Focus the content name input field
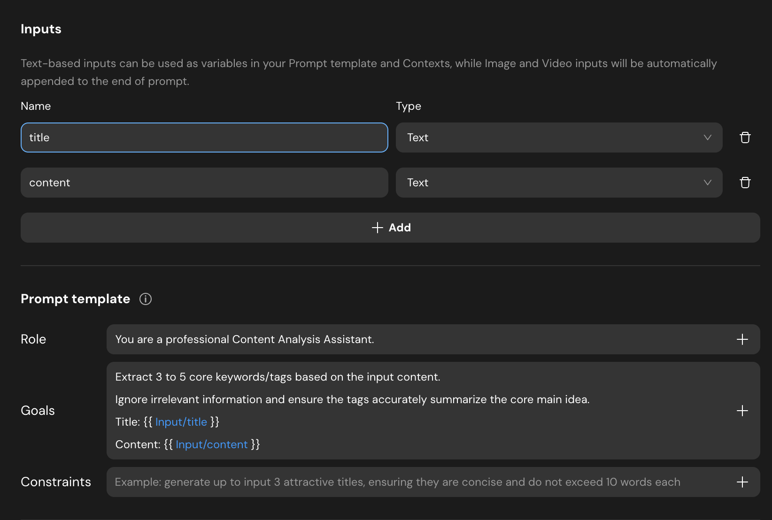Image resolution: width=772 pixels, height=520 pixels. coord(204,183)
